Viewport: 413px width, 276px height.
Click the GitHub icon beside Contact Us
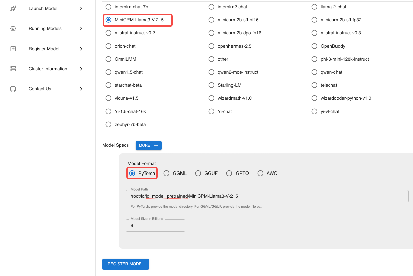(13, 89)
